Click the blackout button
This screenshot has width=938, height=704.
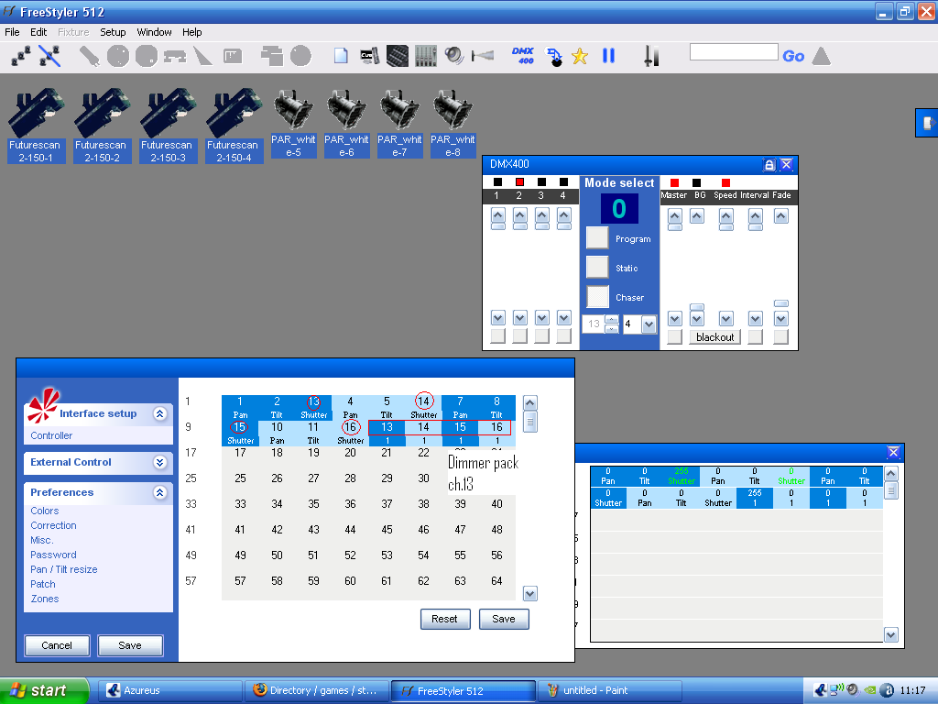click(x=714, y=337)
